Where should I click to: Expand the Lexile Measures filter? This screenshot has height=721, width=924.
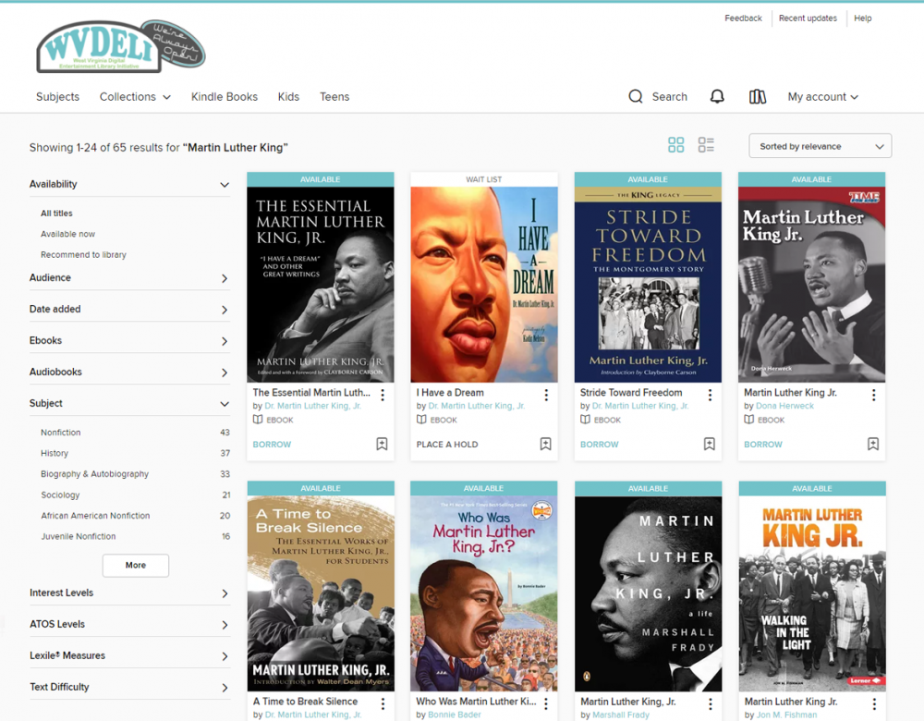pos(129,655)
